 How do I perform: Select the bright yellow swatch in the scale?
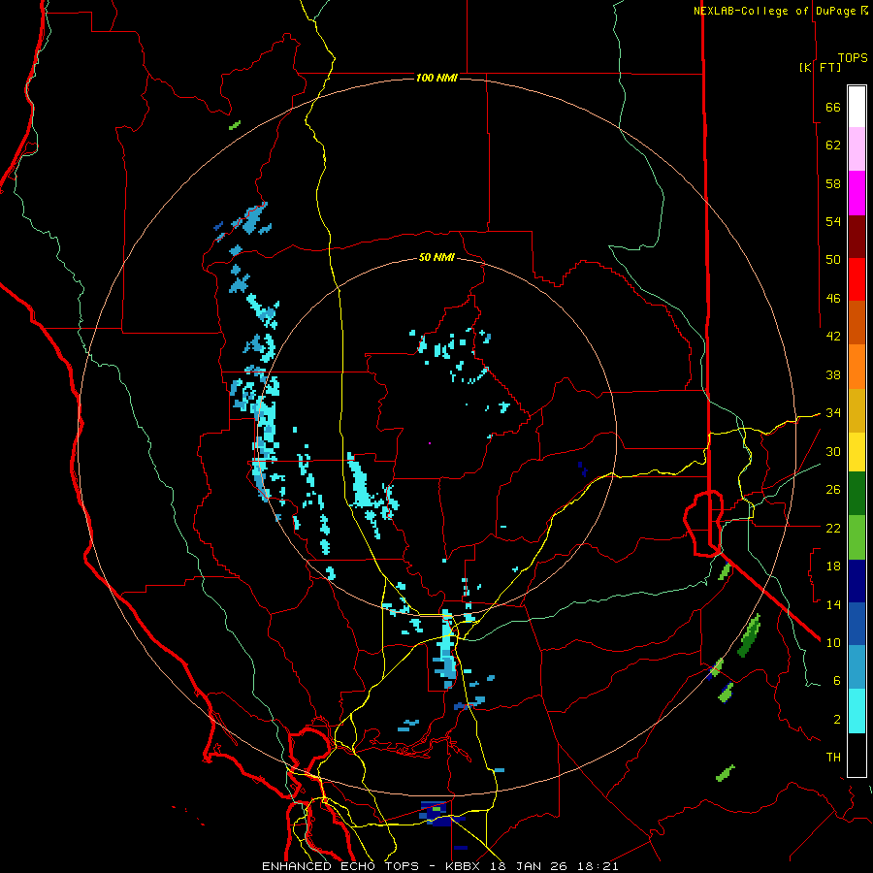click(x=857, y=451)
